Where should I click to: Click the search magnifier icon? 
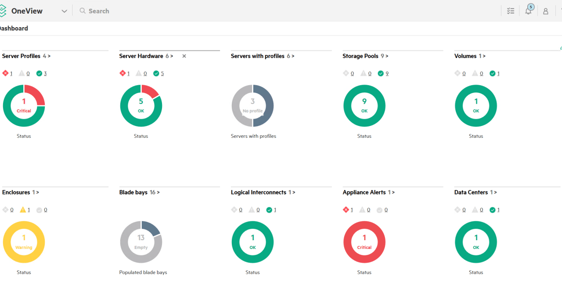82,11
